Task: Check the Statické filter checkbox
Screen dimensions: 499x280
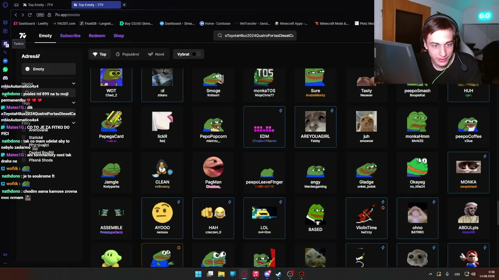Action: (x=24, y=138)
